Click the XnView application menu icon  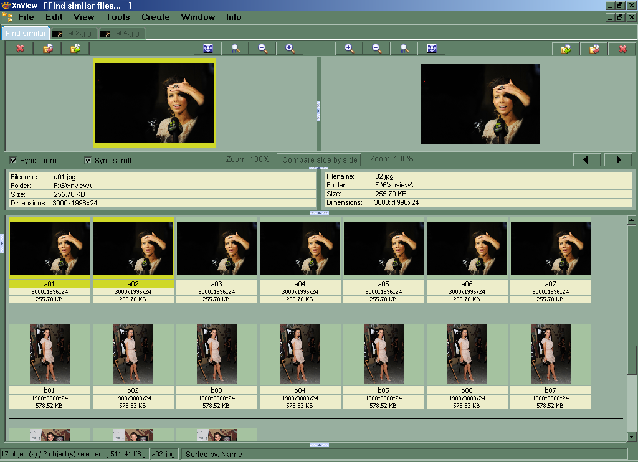pos(7,17)
